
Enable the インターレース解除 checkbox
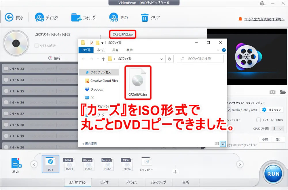coord(258,120)
